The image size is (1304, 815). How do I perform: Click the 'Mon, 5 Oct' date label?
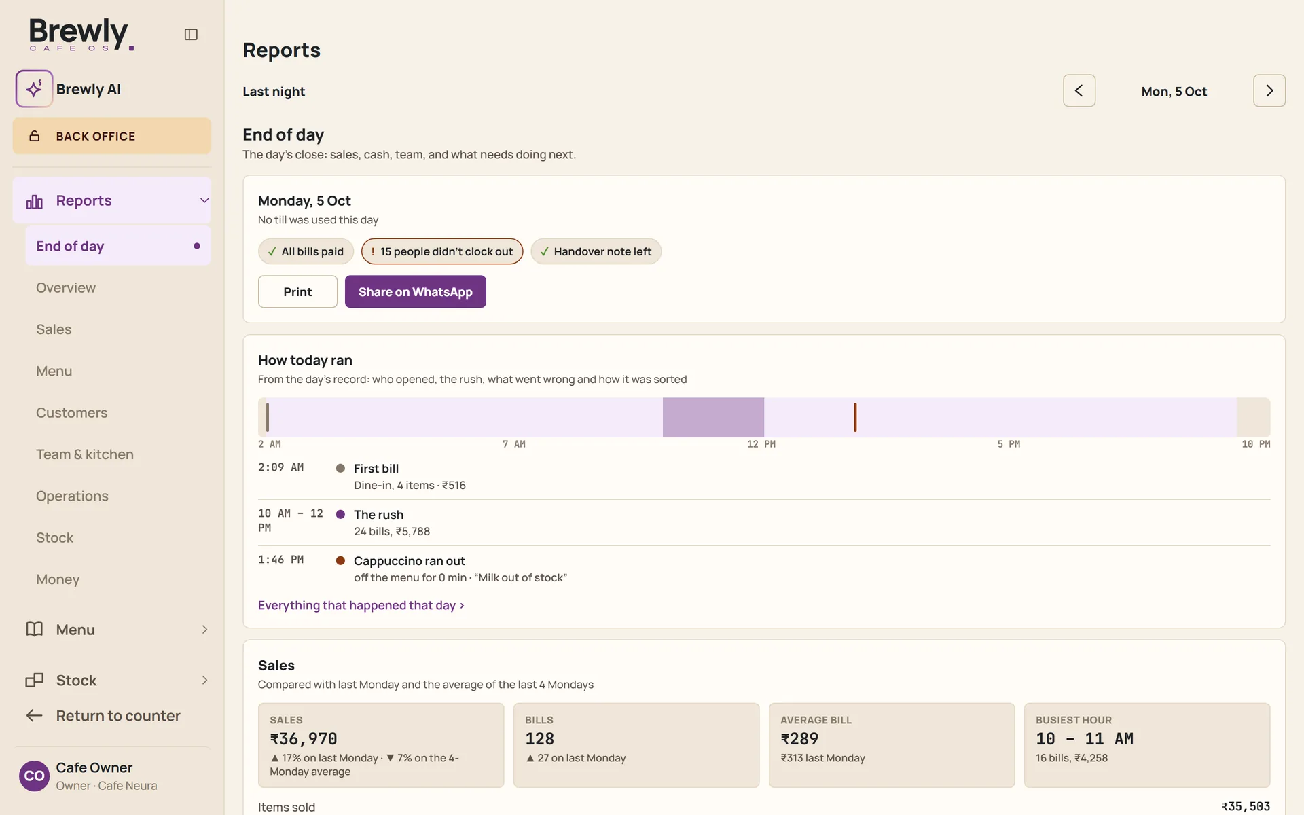pyautogui.click(x=1174, y=92)
